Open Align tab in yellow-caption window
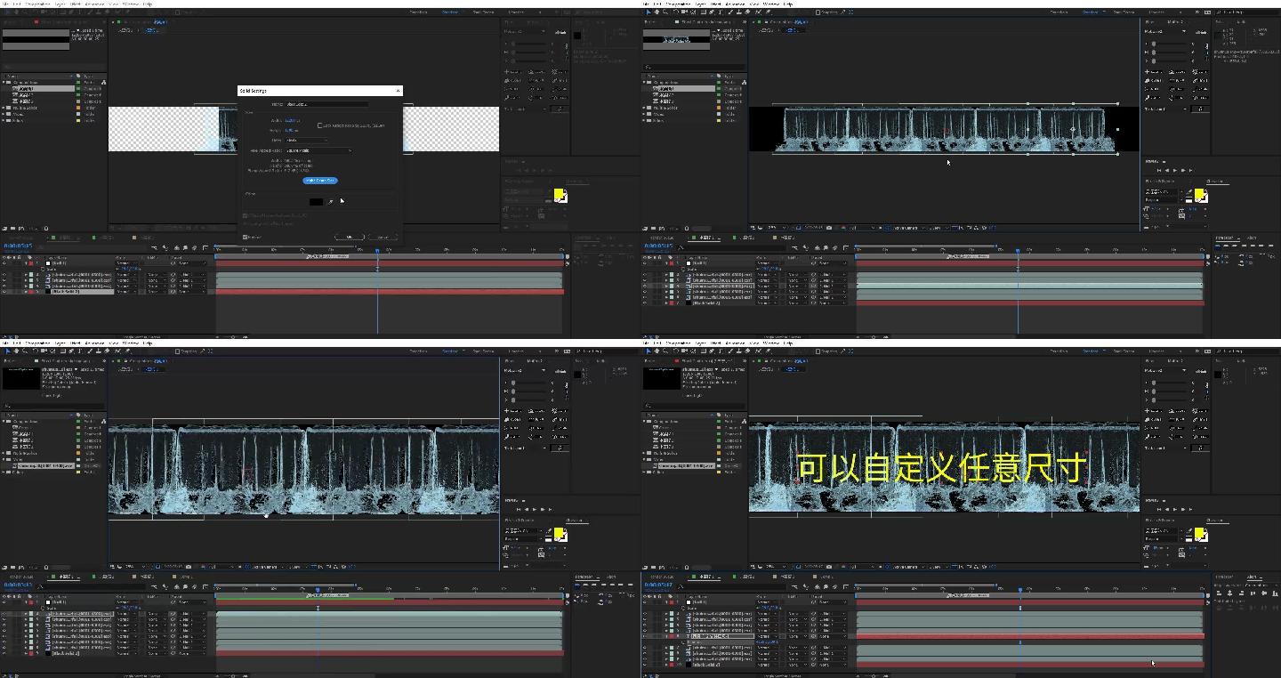Screen dimensions: 1281x678 [1252, 577]
